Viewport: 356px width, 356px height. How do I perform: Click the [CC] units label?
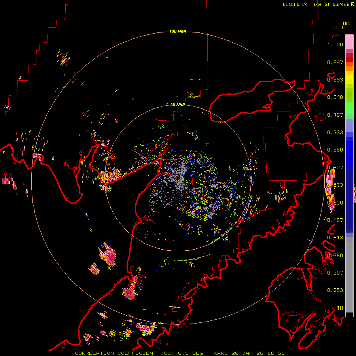[338, 27]
